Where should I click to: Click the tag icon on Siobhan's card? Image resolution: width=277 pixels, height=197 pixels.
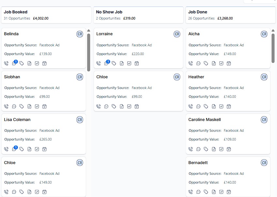tap(22, 106)
